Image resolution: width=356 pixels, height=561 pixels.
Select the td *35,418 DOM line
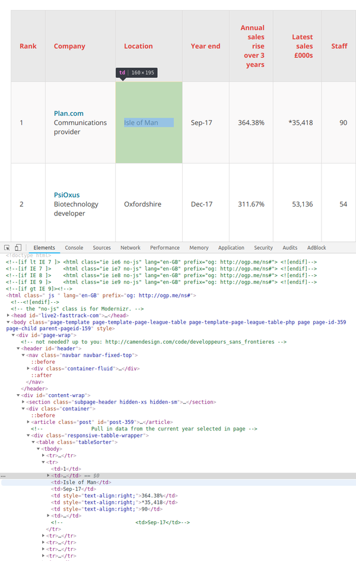coord(115,502)
